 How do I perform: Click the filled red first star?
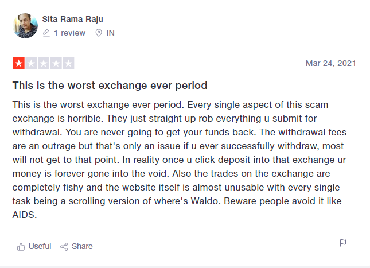18,63
